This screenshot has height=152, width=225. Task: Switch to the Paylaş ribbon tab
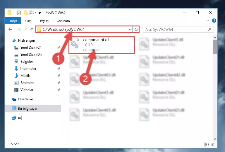(x=44, y=21)
